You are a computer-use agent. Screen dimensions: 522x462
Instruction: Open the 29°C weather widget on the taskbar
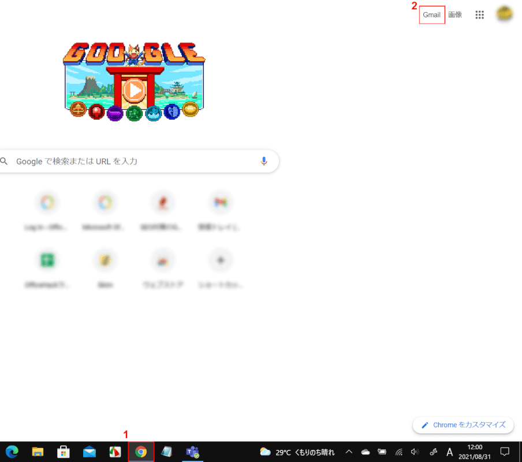click(x=297, y=452)
